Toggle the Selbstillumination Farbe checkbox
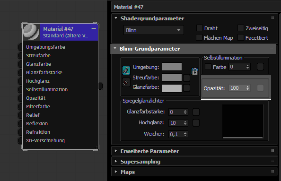The width and height of the screenshot is (281, 181). click(208, 67)
